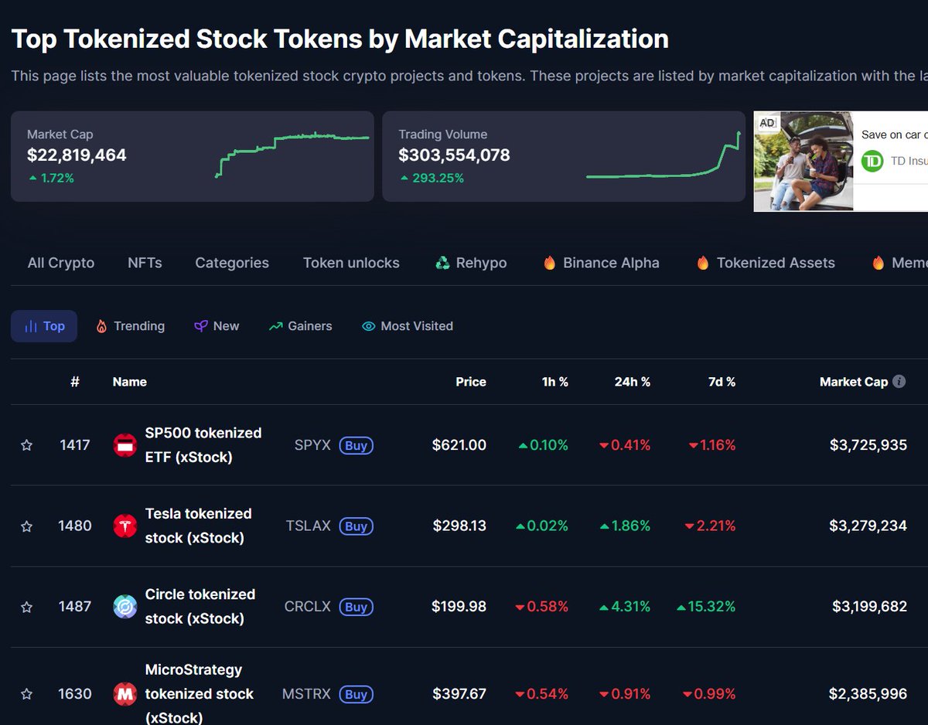Sort by 24h % column
928x725 pixels.
point(633,382)
